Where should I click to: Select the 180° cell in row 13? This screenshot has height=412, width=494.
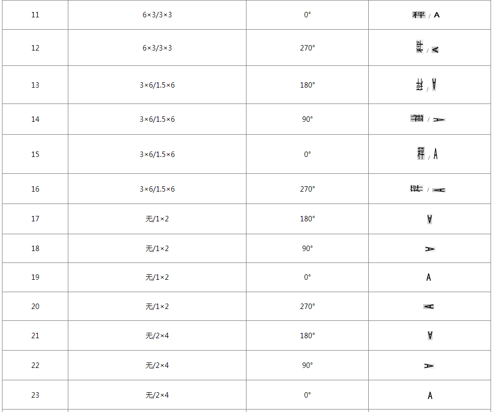click(307, 85)
